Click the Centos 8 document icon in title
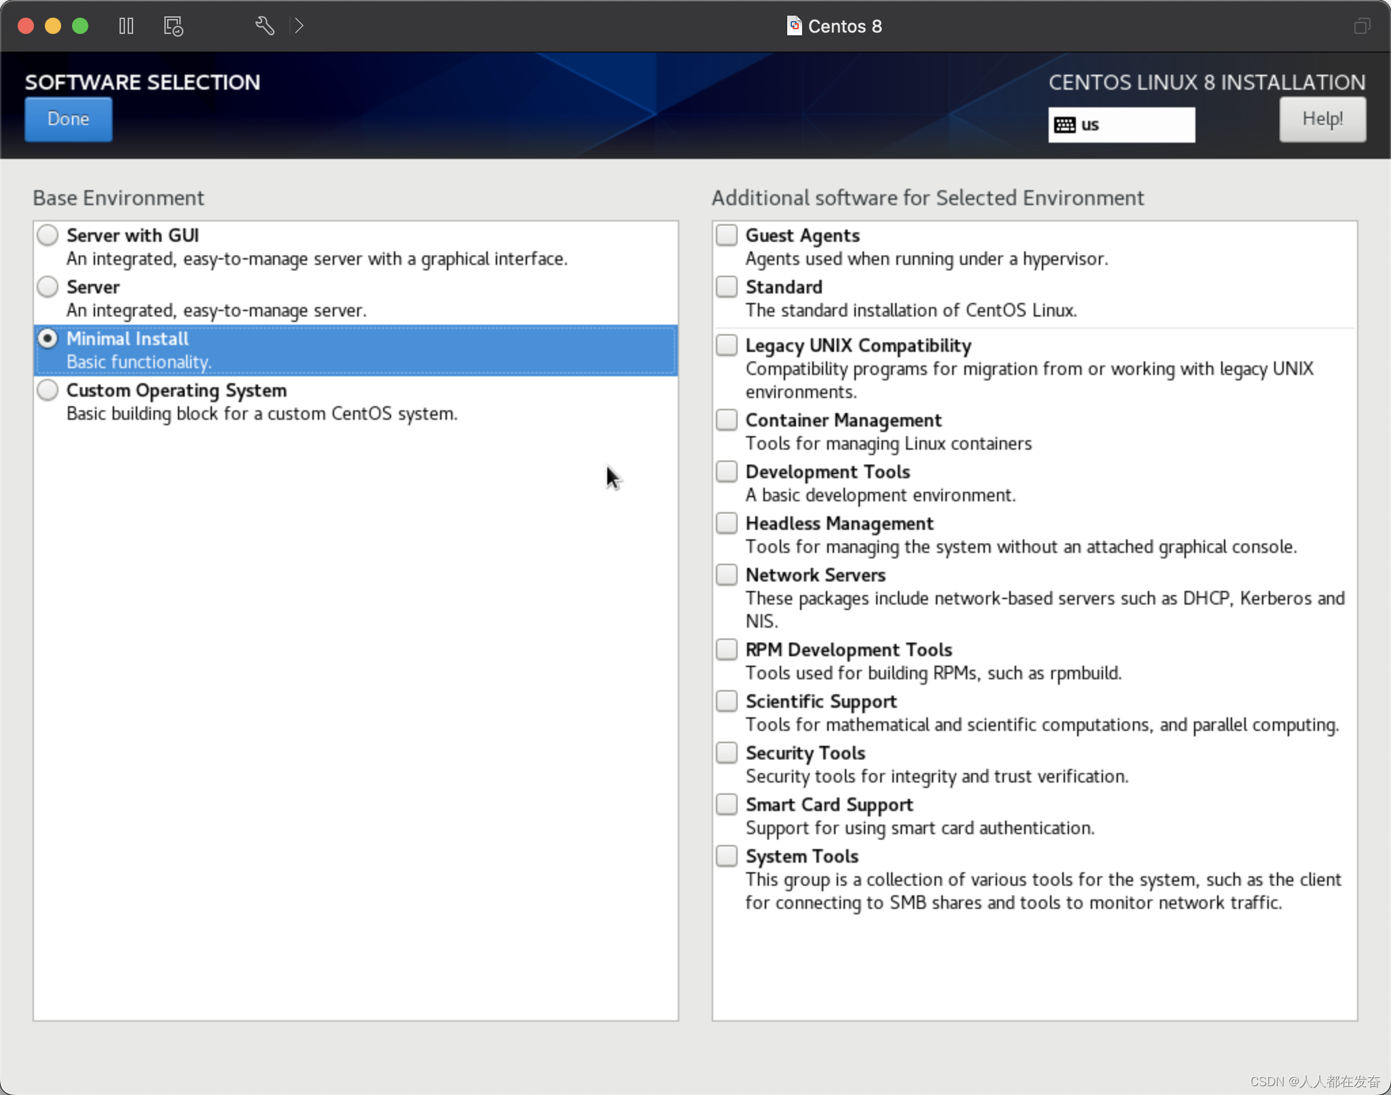 coord(793,26)
